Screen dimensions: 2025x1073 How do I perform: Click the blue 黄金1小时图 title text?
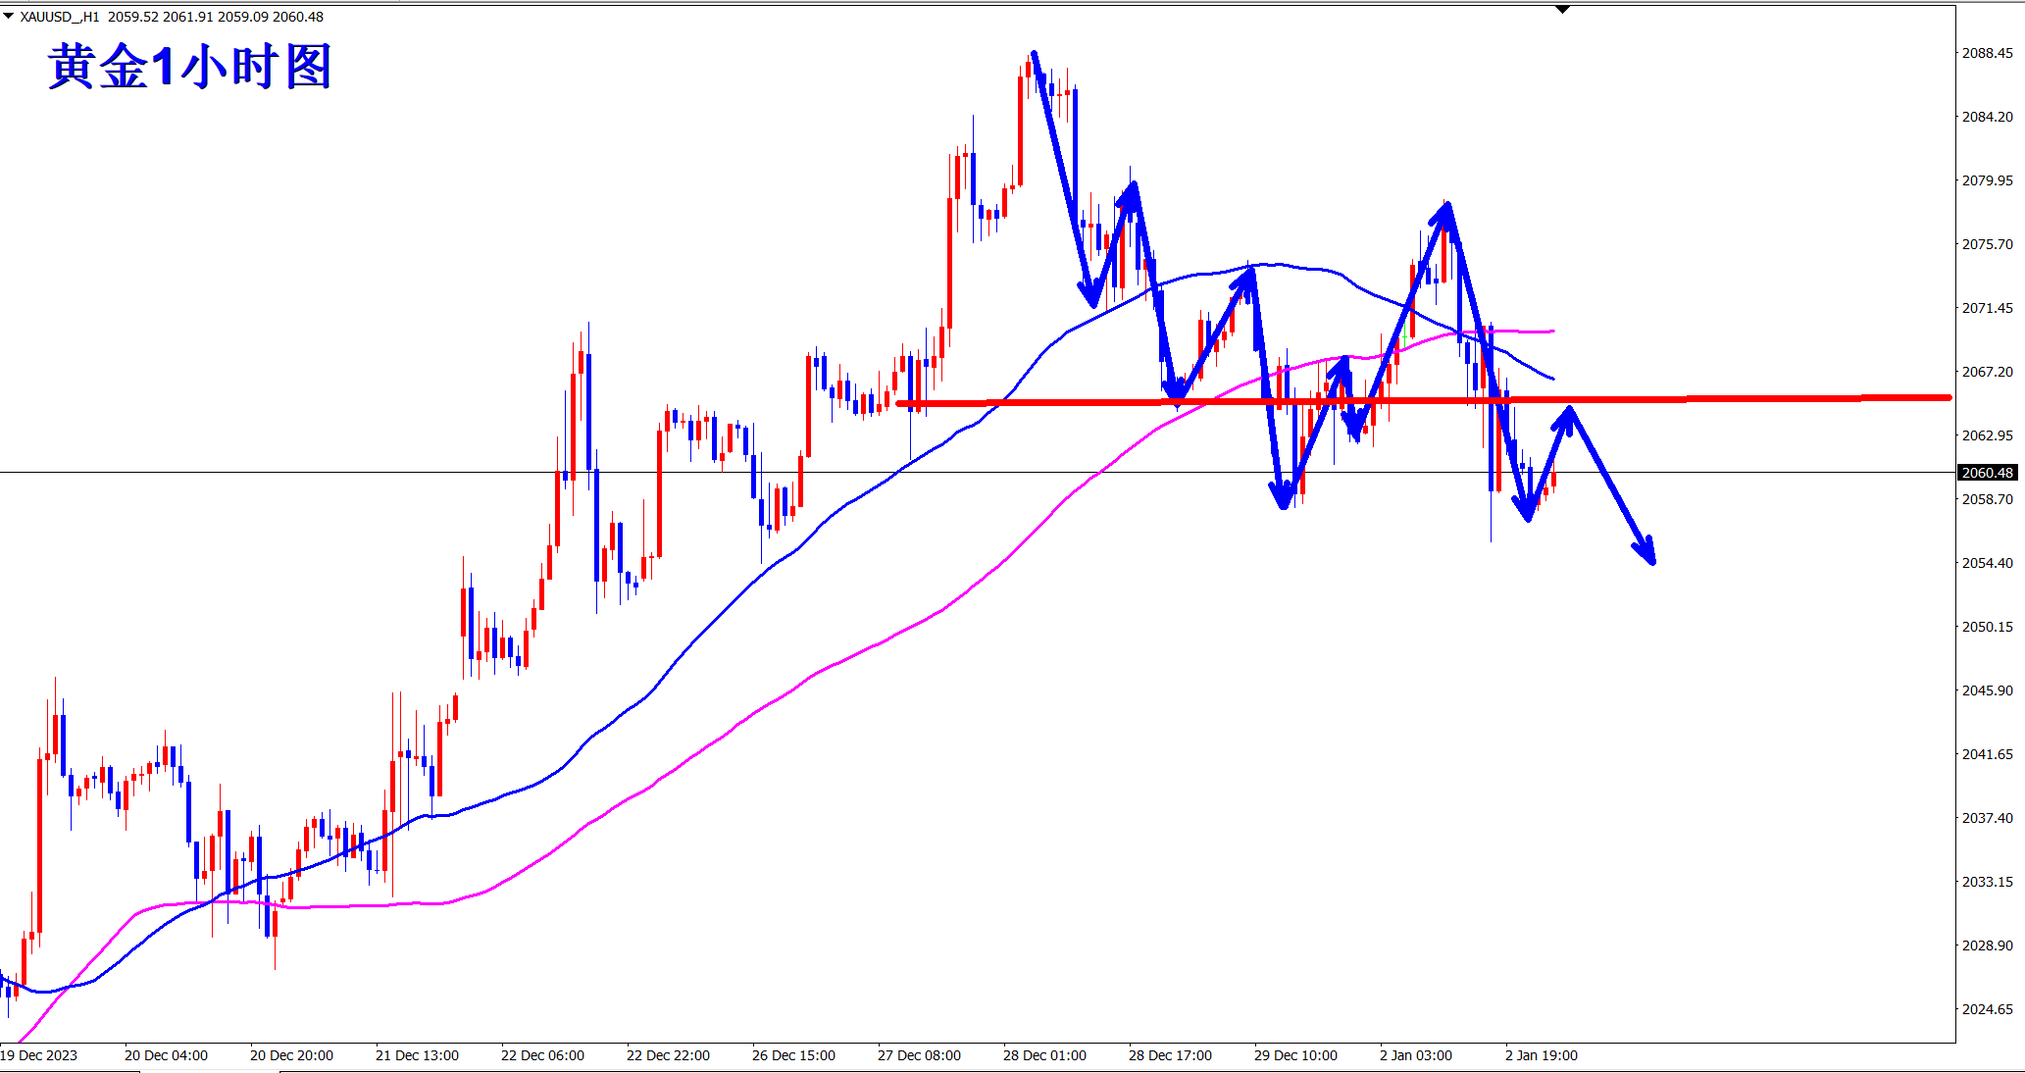(x=190, y=68)
